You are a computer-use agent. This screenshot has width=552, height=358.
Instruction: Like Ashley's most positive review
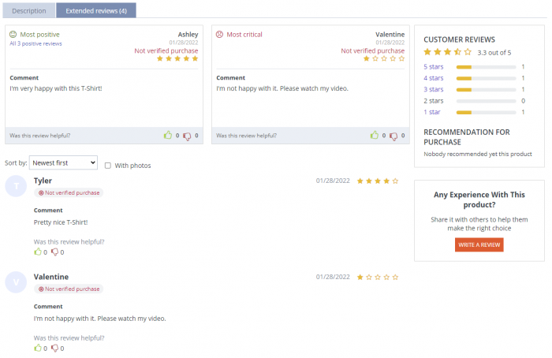[168, 135]
